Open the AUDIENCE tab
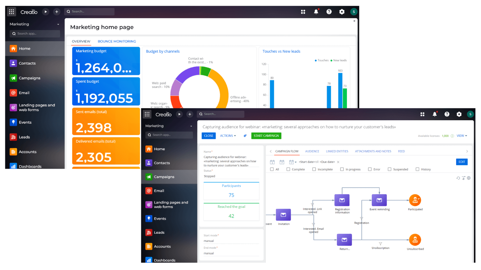 [312, 151]
